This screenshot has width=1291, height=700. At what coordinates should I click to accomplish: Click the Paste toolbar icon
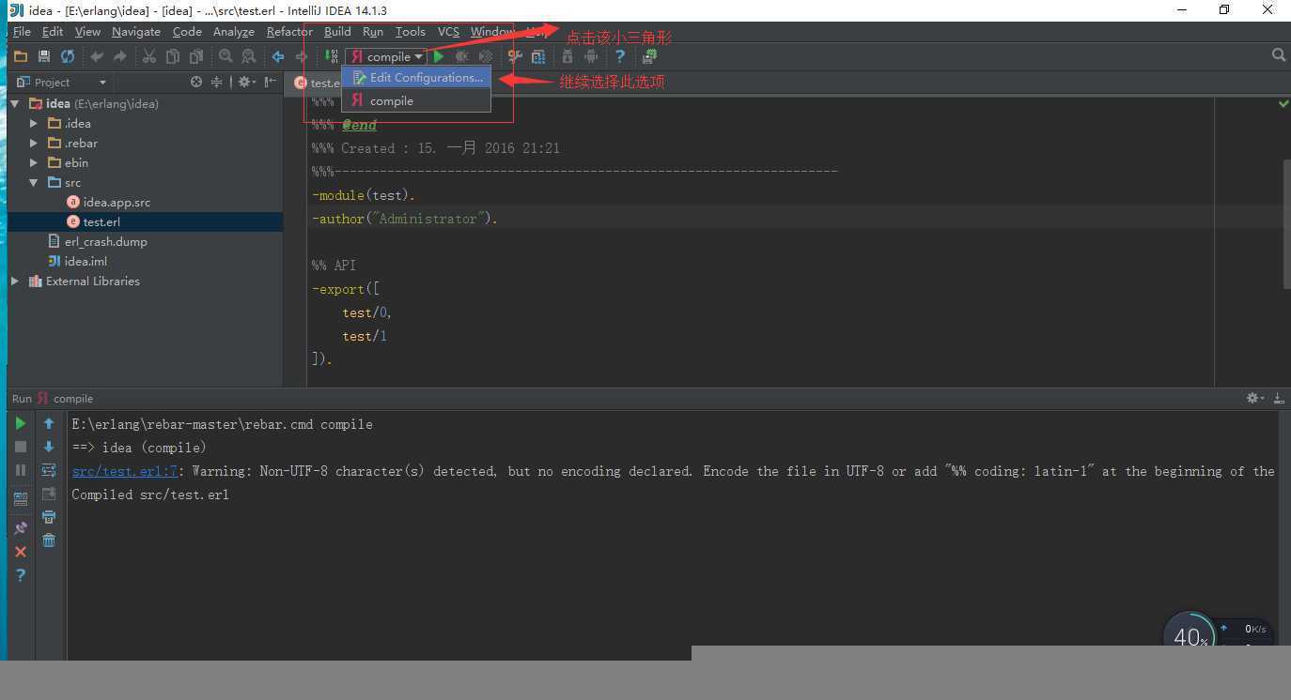coord(195,56)
